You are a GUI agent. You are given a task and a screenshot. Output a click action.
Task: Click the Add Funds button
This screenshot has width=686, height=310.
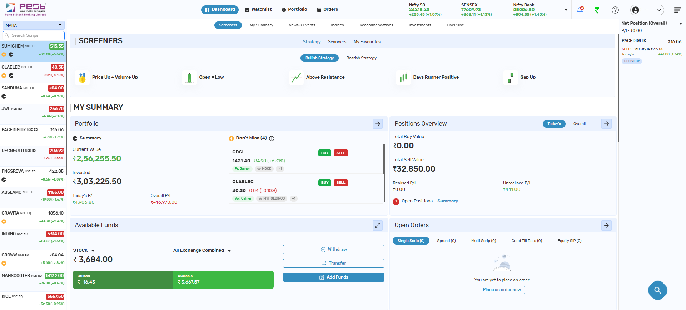[x=334, y=277]
